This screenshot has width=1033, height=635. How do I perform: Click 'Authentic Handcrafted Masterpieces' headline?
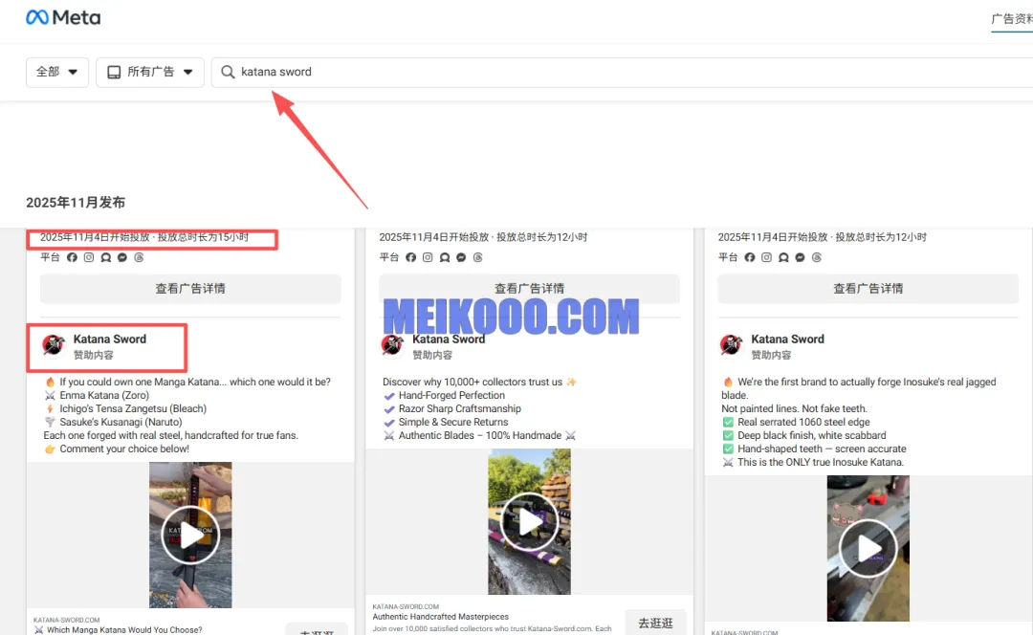pyautogui.click(x=441, y=617)
